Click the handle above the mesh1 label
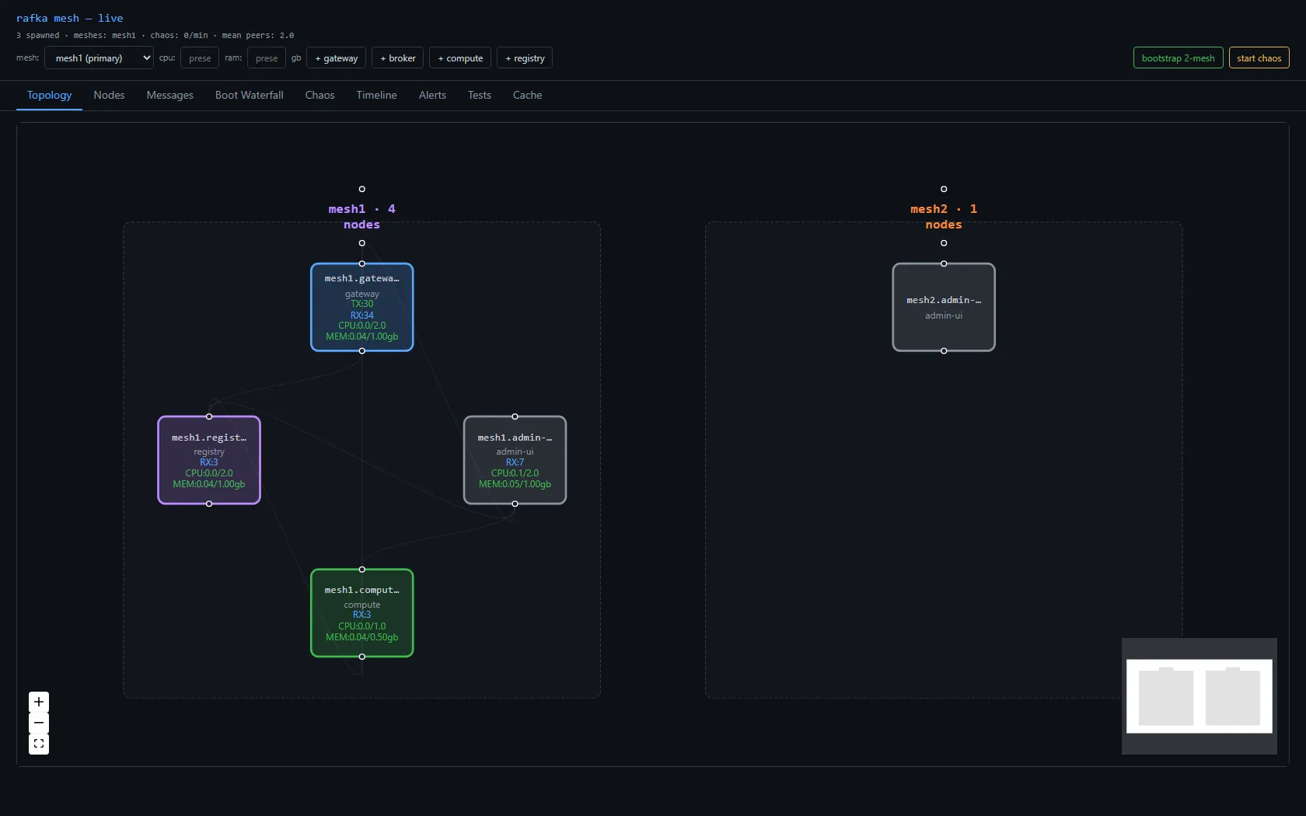The width and height of the screenshot is (1306, 816). [362, 189]
